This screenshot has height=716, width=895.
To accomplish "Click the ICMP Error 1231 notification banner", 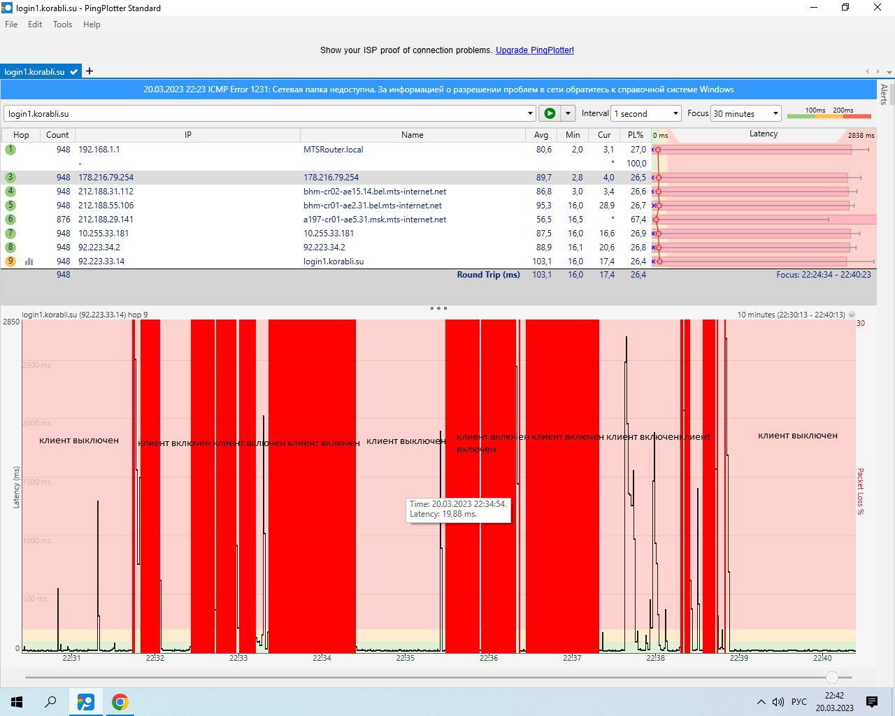I will click(438, 89).
